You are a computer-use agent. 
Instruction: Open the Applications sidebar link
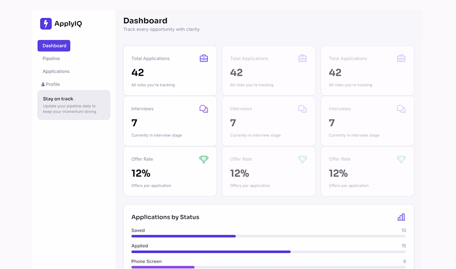click(56, 71)
